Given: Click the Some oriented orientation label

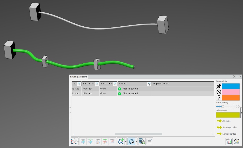Looking at the screenshot, I should click(x=229, y=134).
